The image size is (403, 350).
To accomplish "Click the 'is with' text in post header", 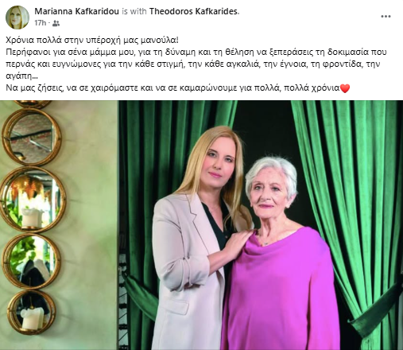I will [134, 11].
